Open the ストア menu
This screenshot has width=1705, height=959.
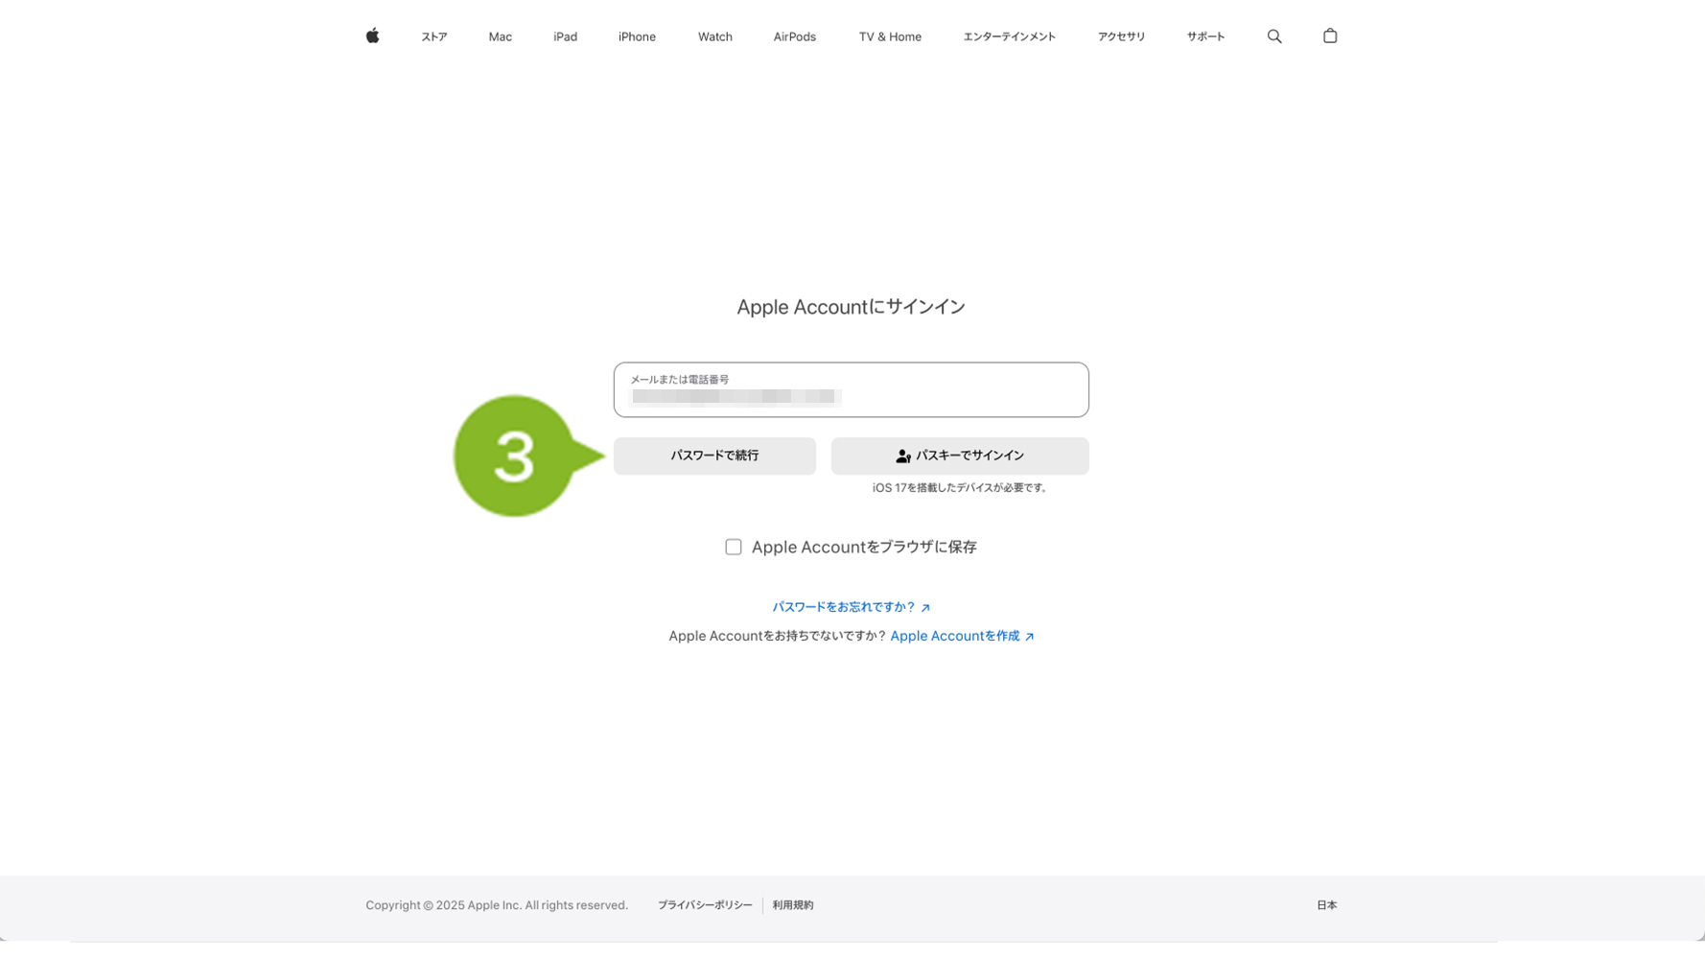[x=434, y=36]
